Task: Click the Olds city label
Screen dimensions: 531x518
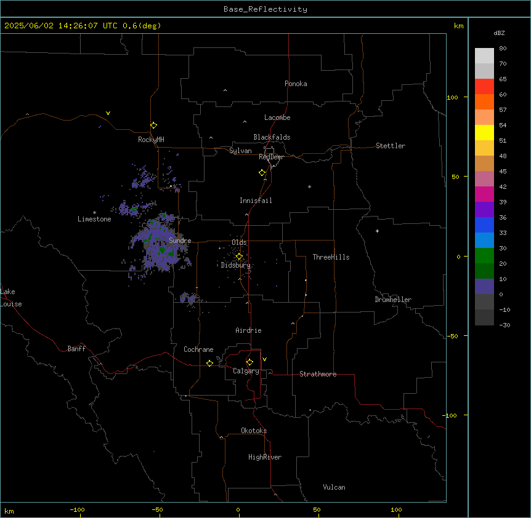Action: point(239,242)
